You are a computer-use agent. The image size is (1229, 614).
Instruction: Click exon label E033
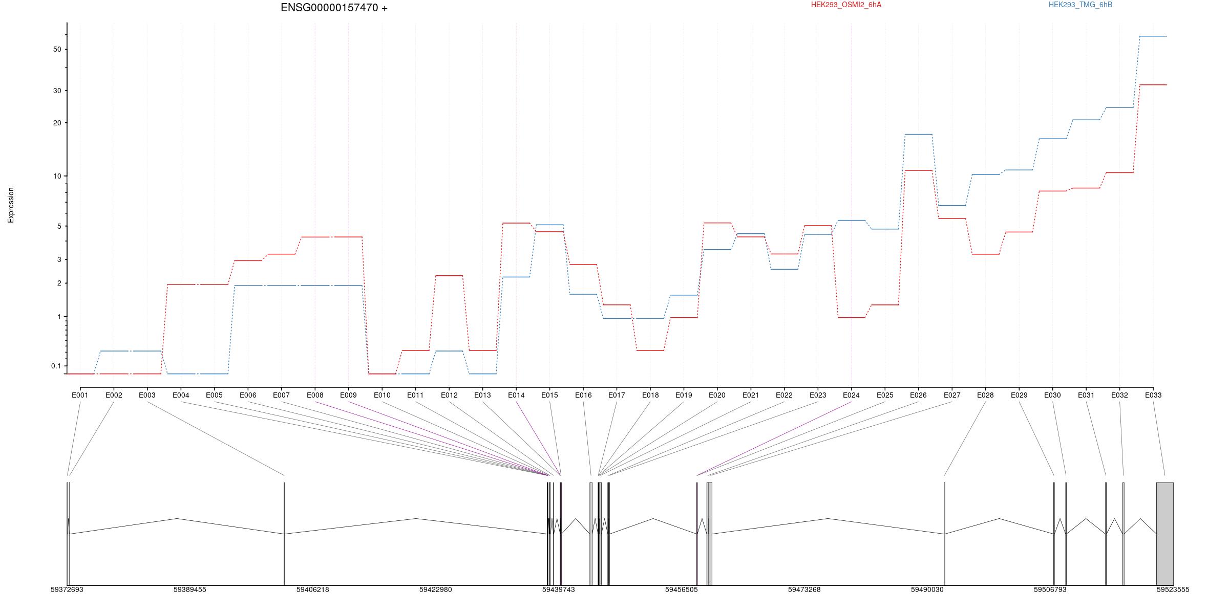pyautogui.click(x=1153, y=395)
